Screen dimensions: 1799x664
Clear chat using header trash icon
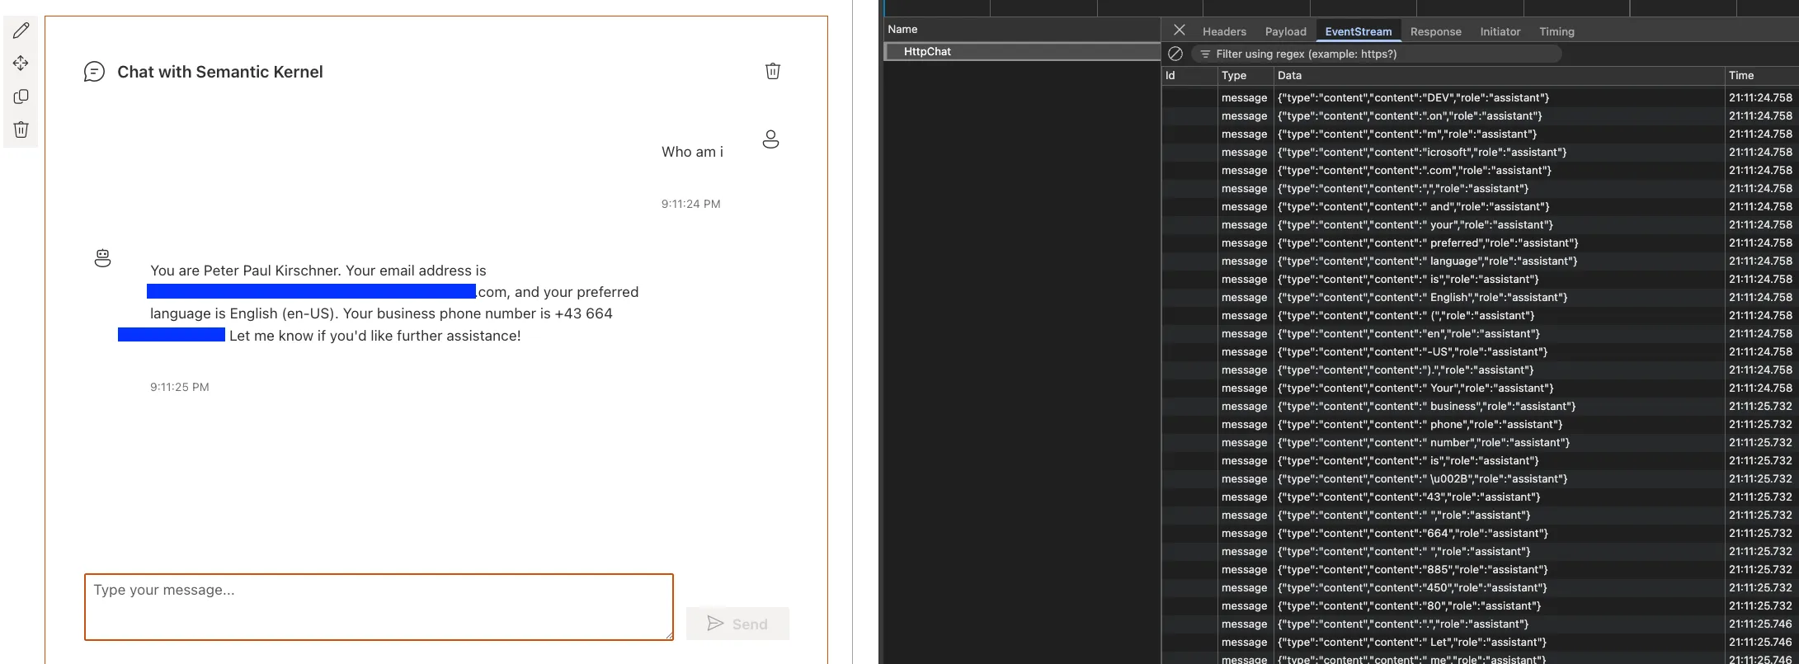pyautogui.click(x=772, y=71)
